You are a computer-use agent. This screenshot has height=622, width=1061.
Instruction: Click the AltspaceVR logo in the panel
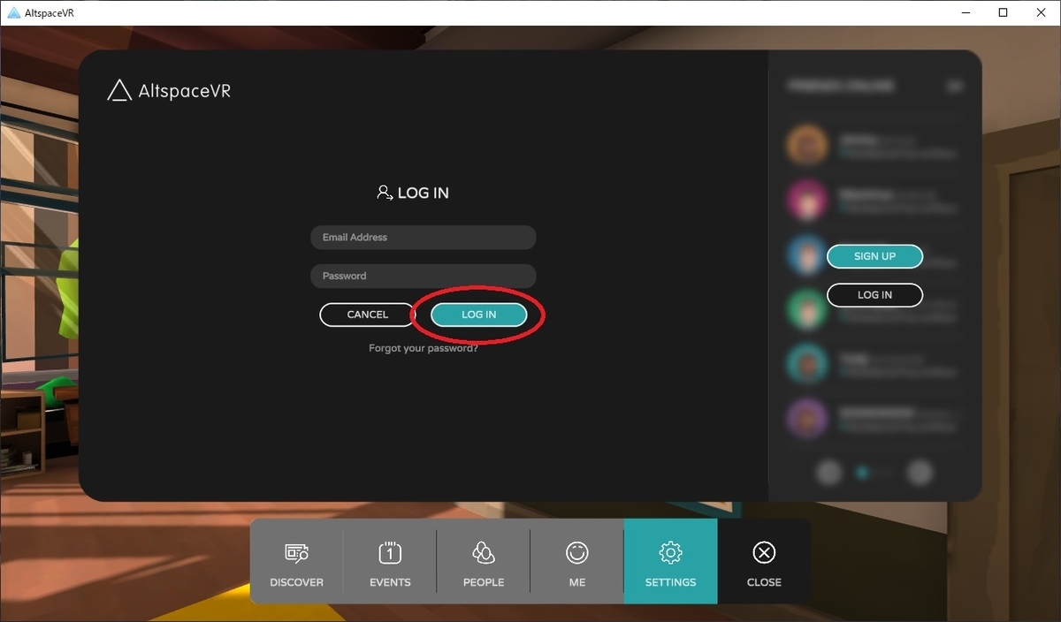(169, 90)
